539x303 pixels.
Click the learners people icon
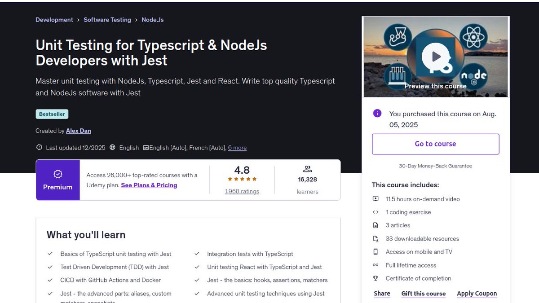point(307,169)
